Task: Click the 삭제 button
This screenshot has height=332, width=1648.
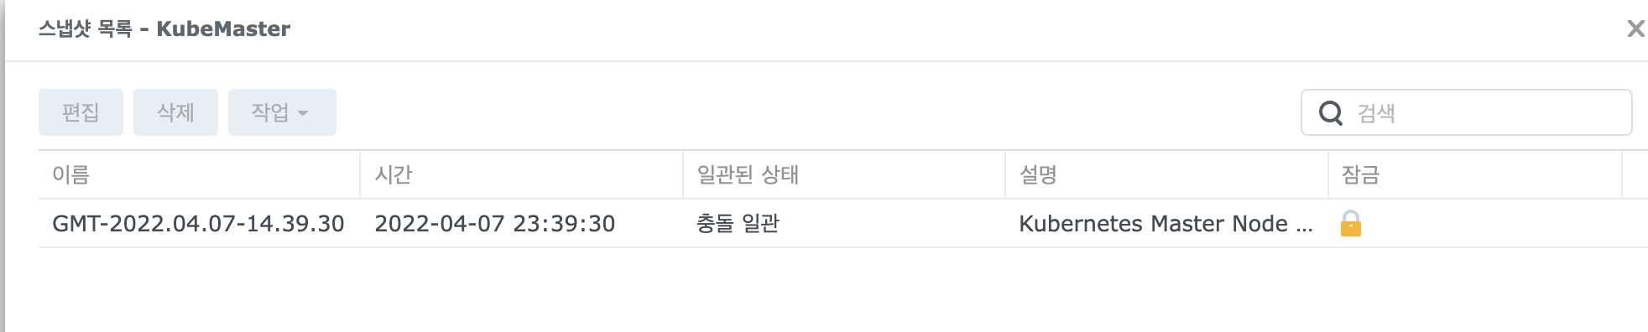Action: (175, 112)
